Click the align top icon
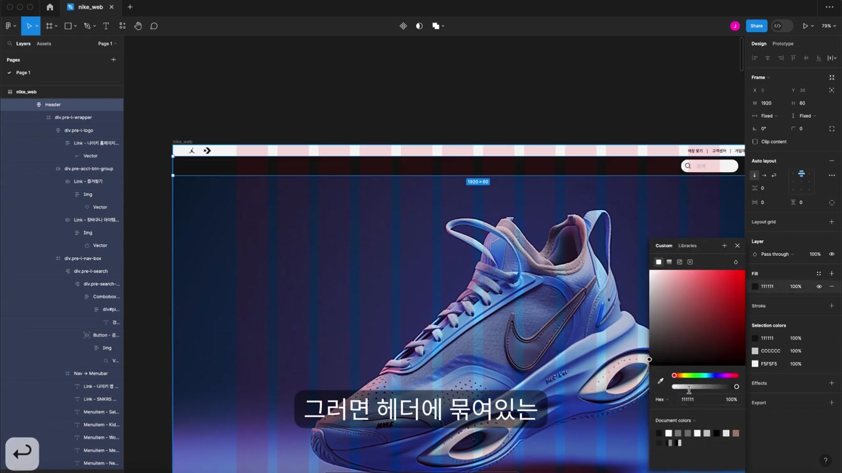842x473 pixels. coord(793,58)
